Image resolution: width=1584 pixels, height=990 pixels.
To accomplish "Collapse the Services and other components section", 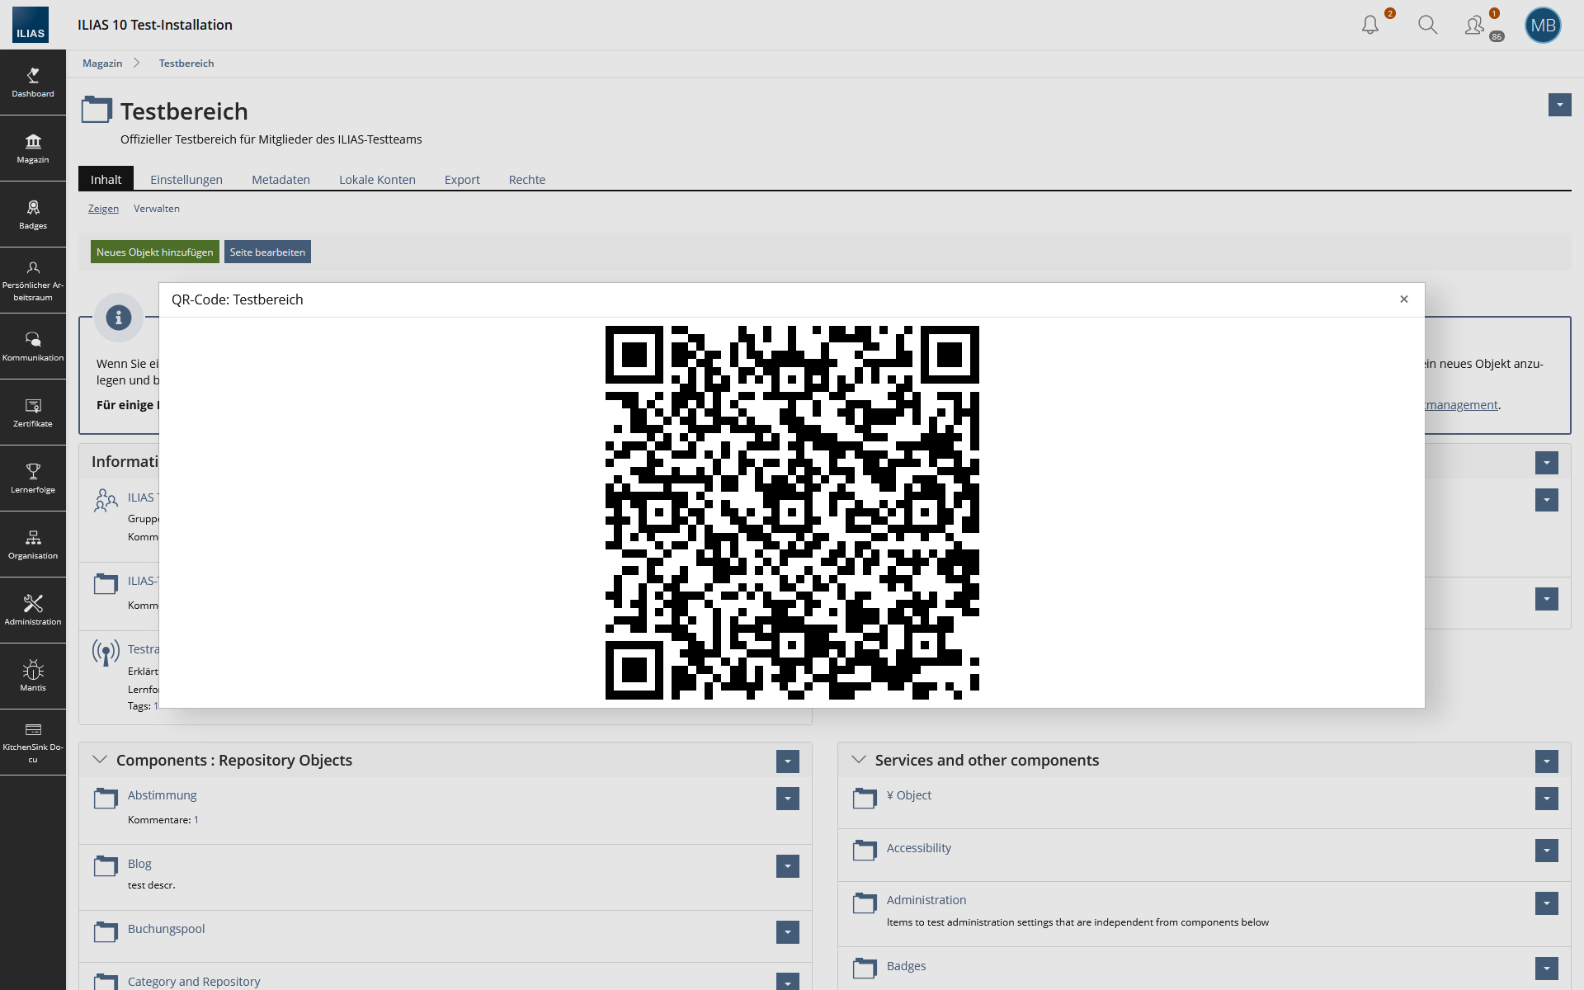I will pyautogui.click(x=859, y=760).
